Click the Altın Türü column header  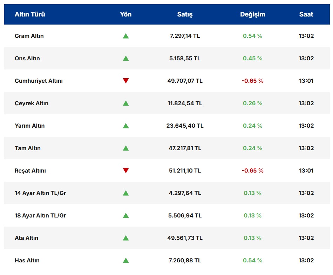30,14
